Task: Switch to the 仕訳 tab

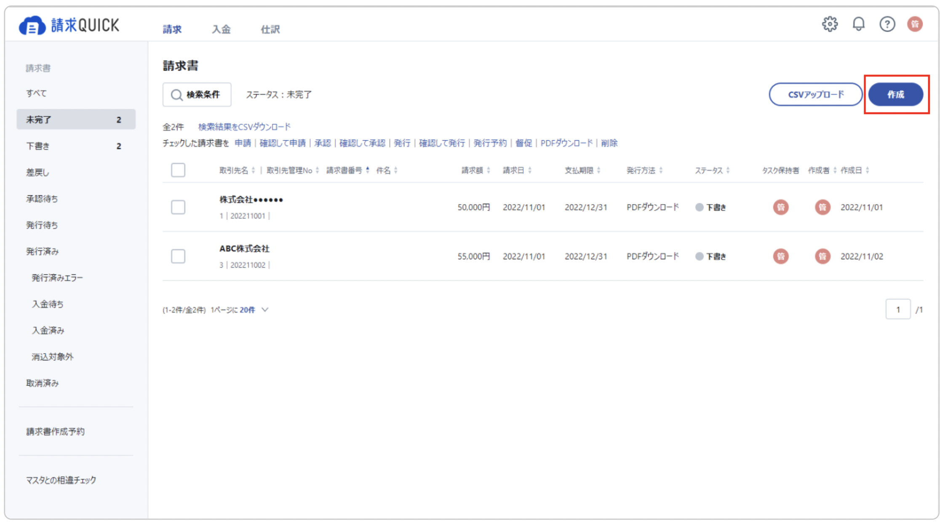Action: click(x=270, y=29)
